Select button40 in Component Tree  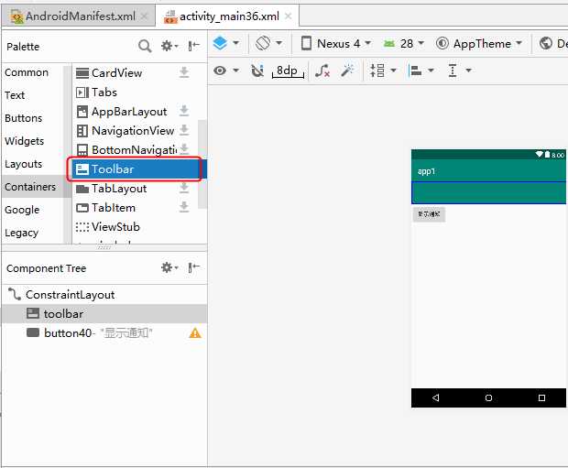click(x=104, y=332)
